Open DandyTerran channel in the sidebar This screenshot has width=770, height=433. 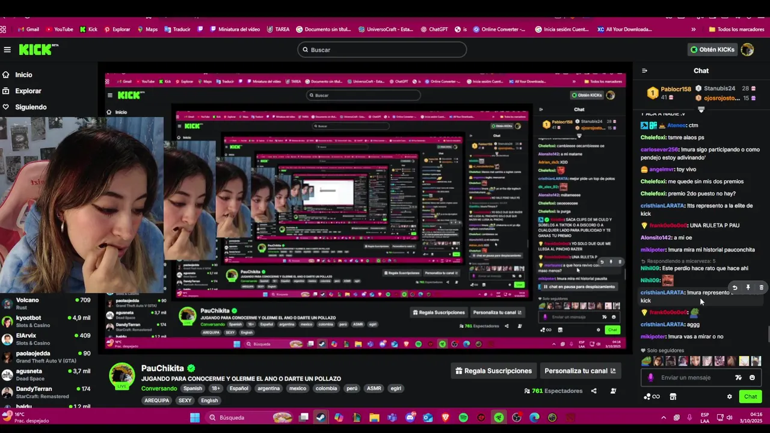47,392
